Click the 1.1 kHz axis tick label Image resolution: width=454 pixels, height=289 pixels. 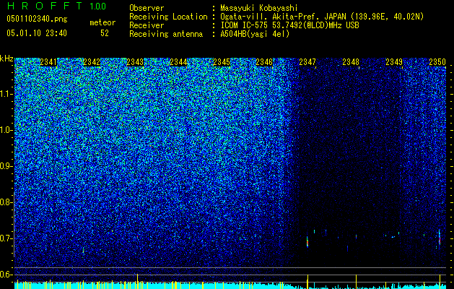coord(6,94)
